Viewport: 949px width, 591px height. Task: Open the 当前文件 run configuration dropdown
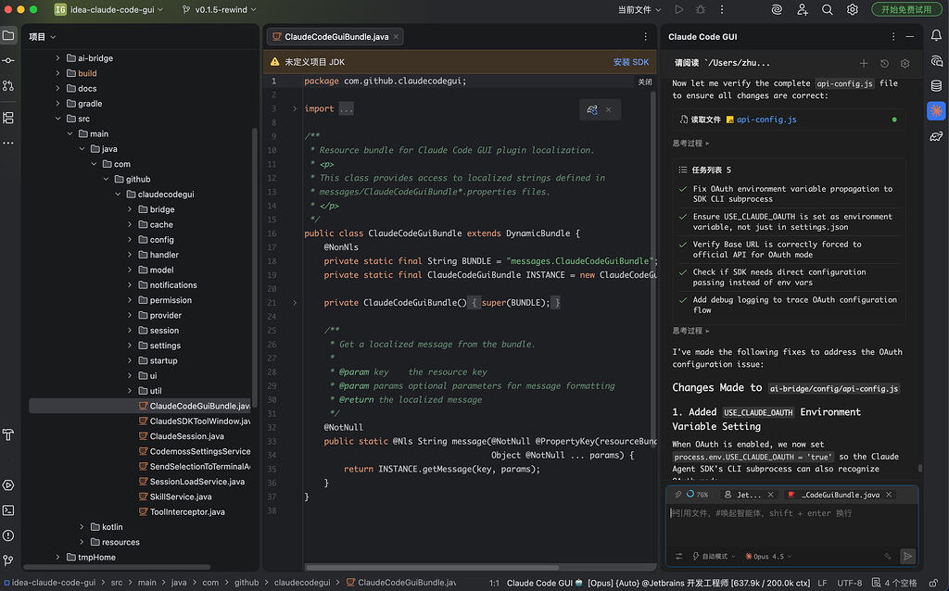click(x=639, y=9)
